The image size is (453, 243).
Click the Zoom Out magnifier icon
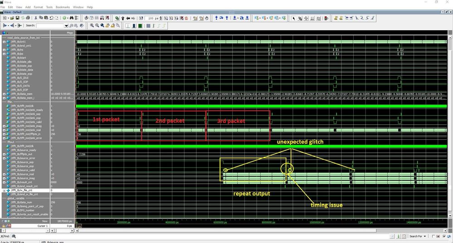(x=97, y=26)
